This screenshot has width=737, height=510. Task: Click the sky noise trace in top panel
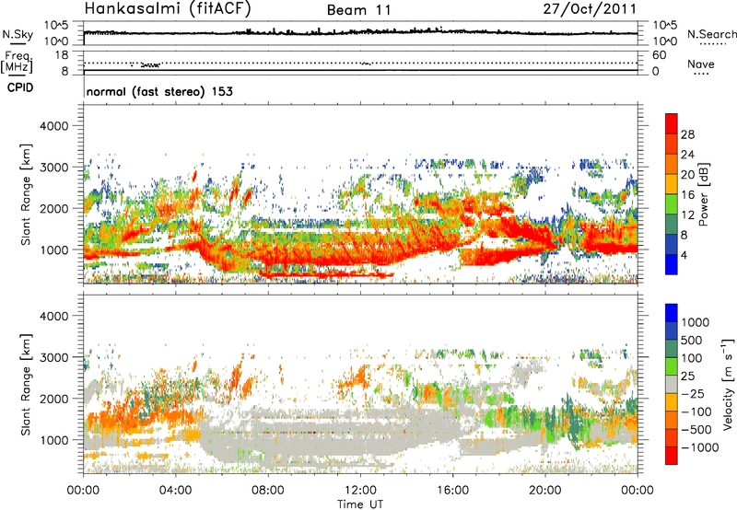point(360,33)
